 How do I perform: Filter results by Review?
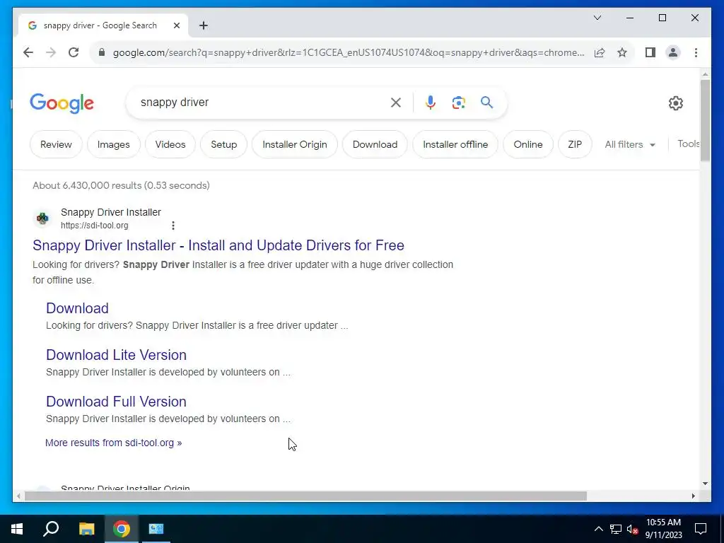pyautogui.click(x=56, y=144)
